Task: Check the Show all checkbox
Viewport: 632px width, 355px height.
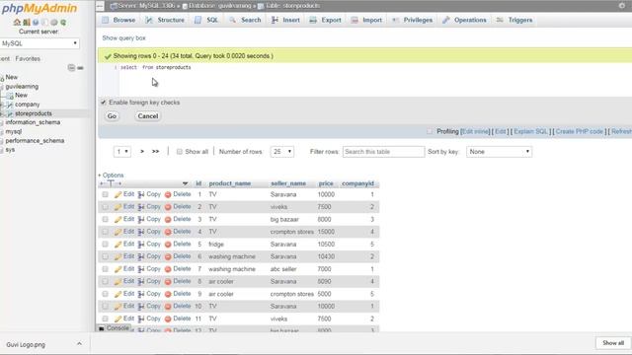Action: point(180,152)
